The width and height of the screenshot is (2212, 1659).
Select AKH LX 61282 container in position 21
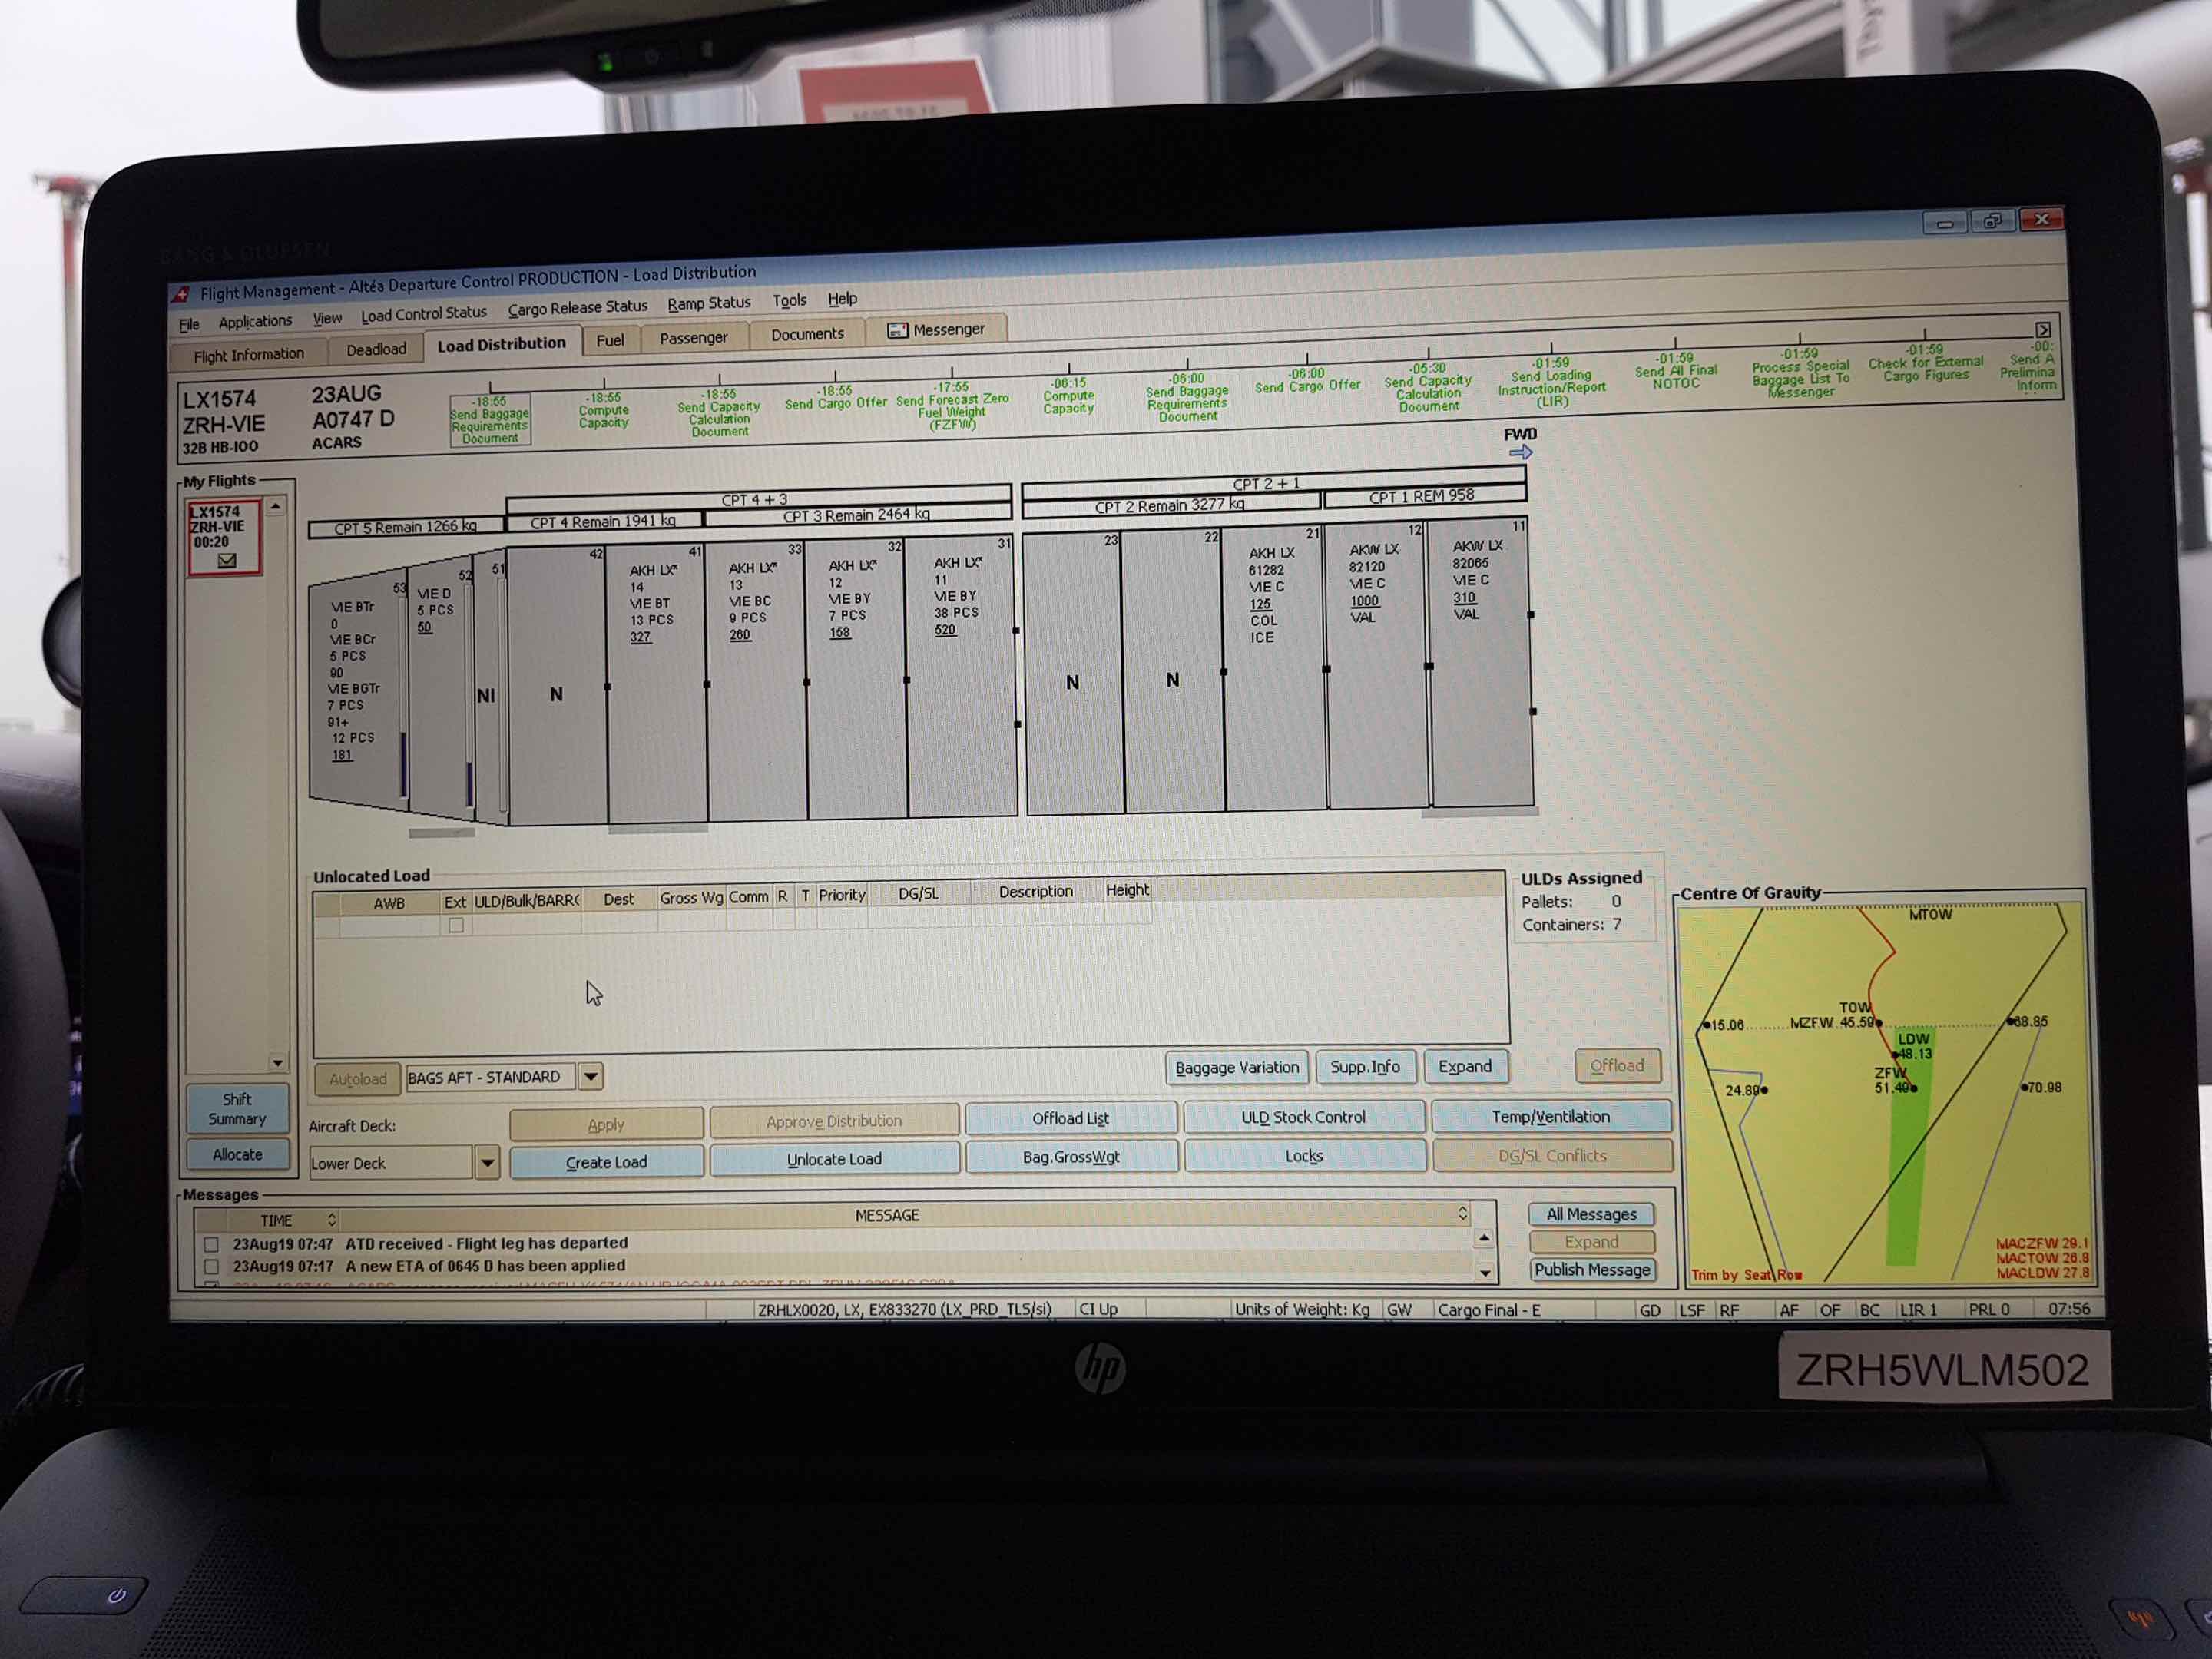(1275, 670)
